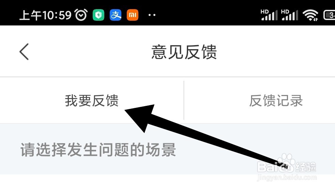Open the blue Alipay notification icon
Image resolution: width=335 pixels, height=189 pixels.
pos(116,15)
